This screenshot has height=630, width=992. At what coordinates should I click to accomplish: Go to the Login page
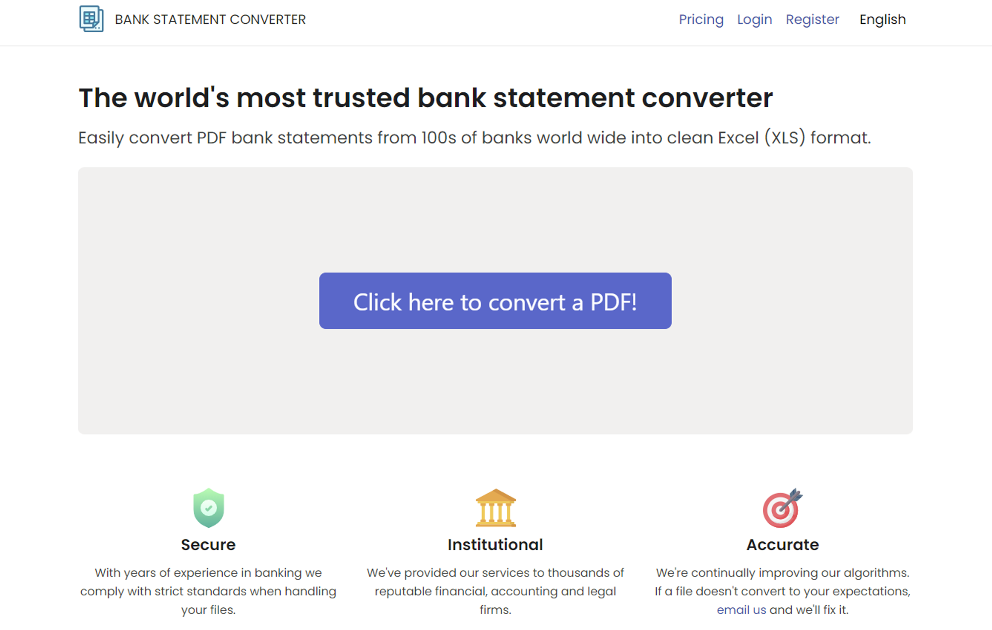(754, 19)
